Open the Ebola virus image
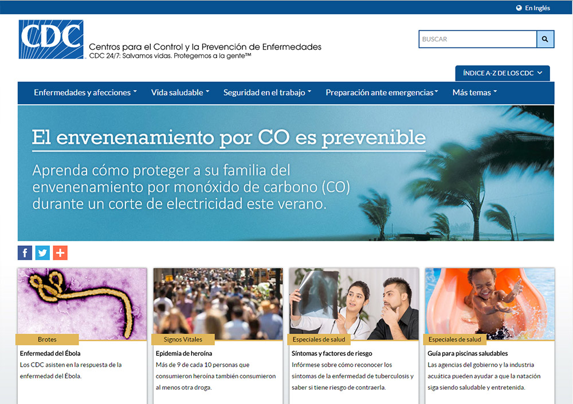The image size is (573, 404). tap(82, 304)
